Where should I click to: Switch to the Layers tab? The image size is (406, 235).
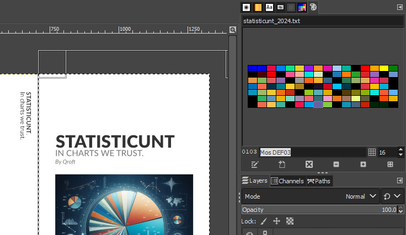pos(255,181)
